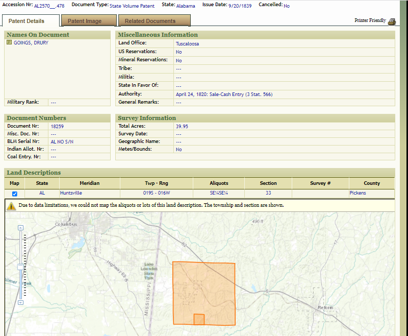
Task: Click the Printer Friendly printer icon
Action: tap(392, 21)
